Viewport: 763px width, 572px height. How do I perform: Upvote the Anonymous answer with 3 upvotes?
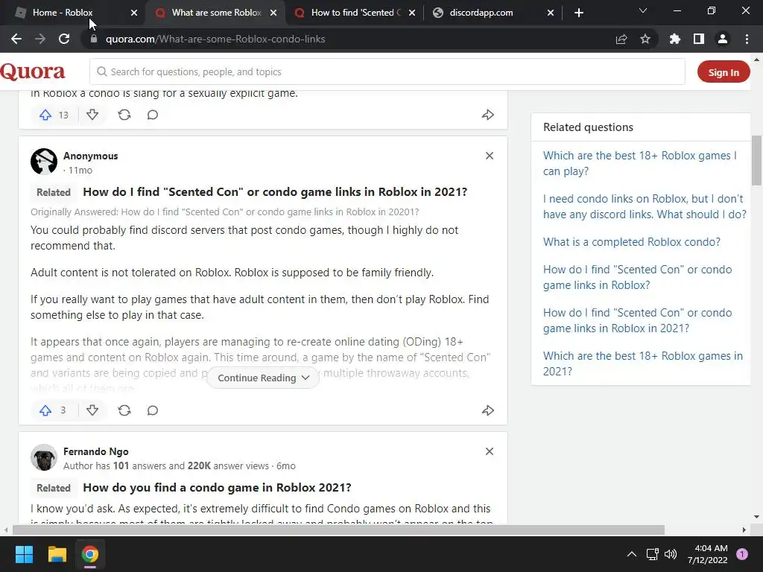pos(45,410)
